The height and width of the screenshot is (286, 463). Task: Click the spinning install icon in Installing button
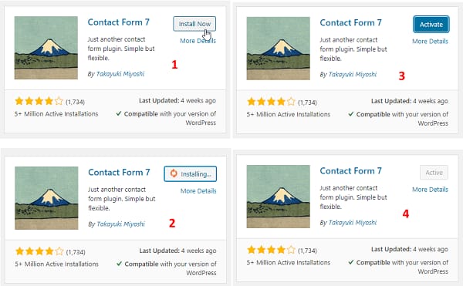click(x=174, y=173)
